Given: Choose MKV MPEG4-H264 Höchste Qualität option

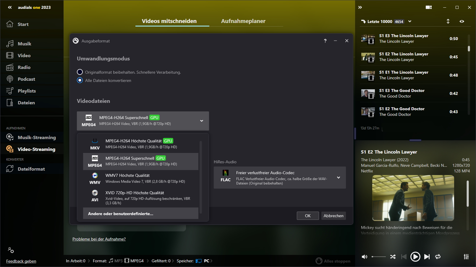Looking at the screenshot, I should coord(141,144).
